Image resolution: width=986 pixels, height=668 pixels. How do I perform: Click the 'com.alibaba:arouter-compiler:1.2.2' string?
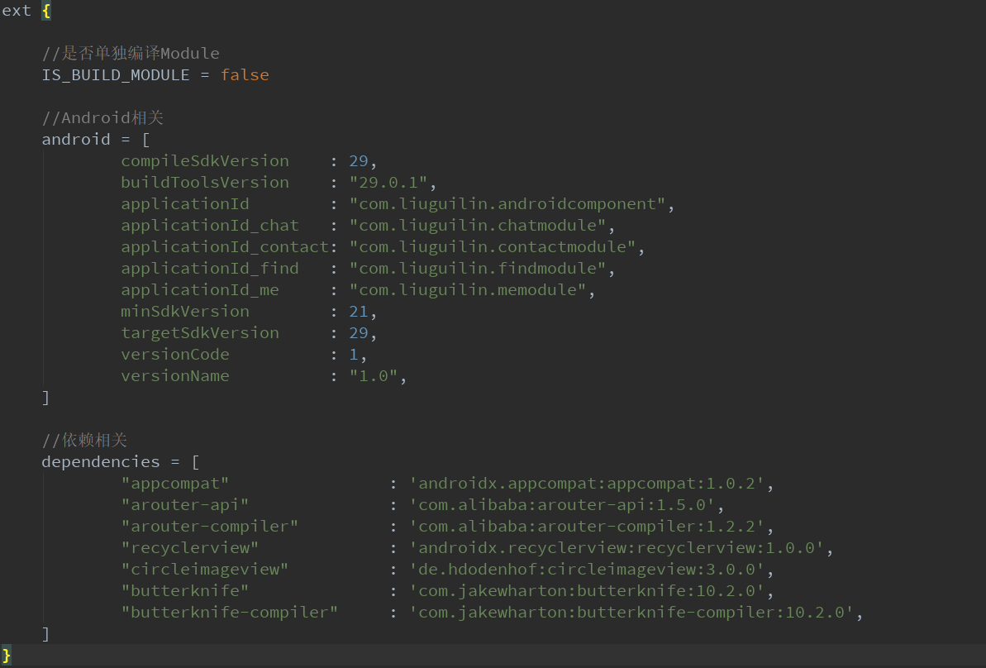592,527
